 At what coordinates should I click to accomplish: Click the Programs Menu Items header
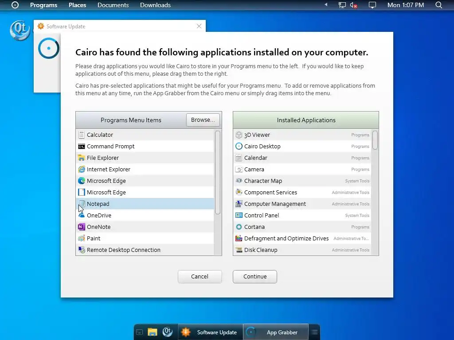point(131,120)
